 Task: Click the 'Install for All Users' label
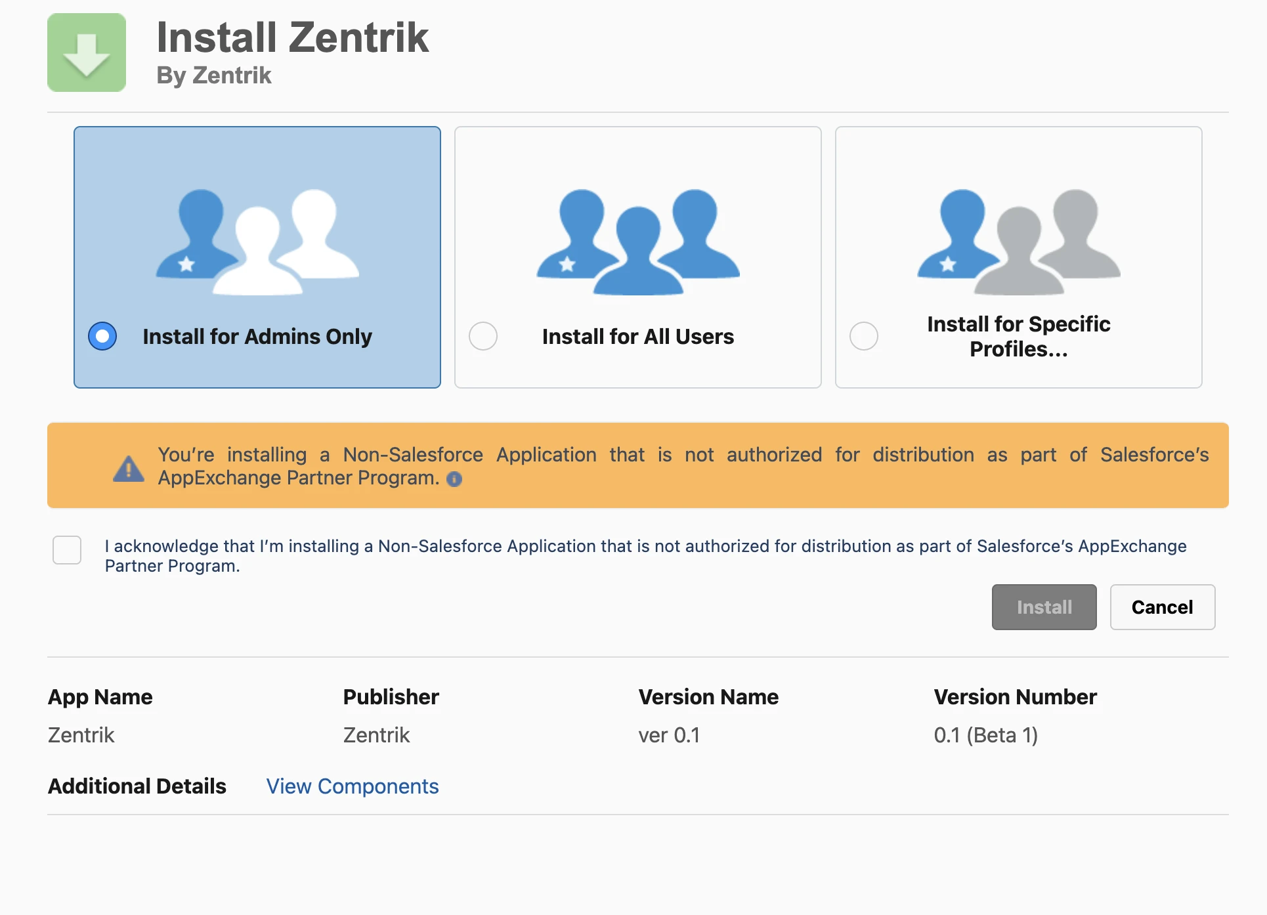click(638, 337)
